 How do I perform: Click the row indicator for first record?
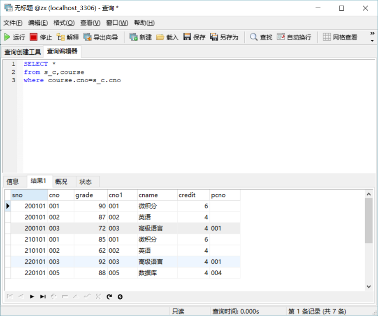click(8, 206)
